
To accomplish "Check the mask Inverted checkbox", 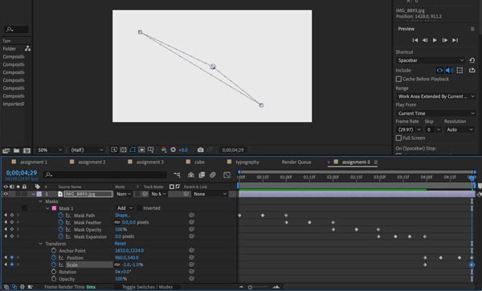I will (139, 208).
